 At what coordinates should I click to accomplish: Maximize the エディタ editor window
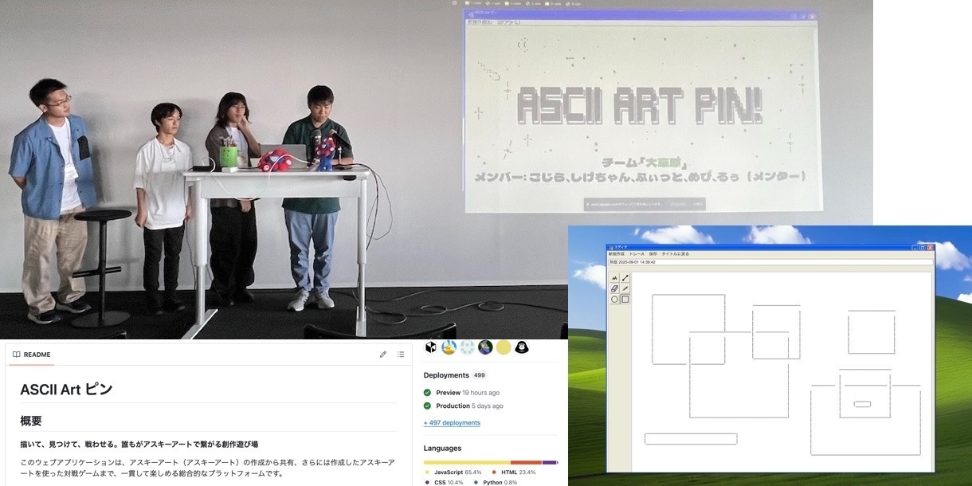pyautogui.click(x=923, y=247)
